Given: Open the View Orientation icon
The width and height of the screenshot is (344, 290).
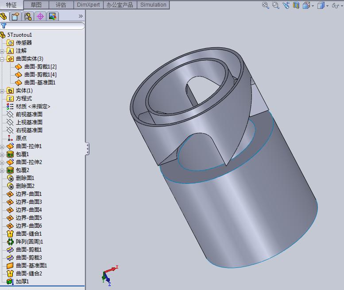Looking at the screenshot, I should tap(306, 5).
